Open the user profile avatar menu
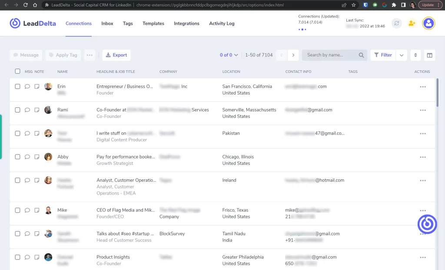The width and height of the screenshot is (445, 270). [x=428, y=23]
